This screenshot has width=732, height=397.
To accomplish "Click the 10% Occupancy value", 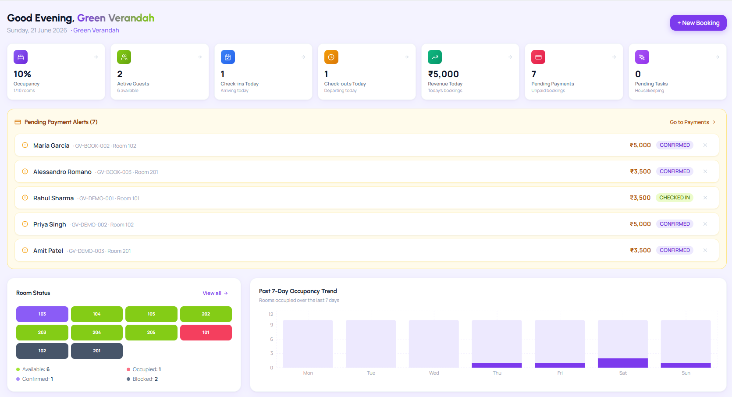I will click(x=22, y=74).
